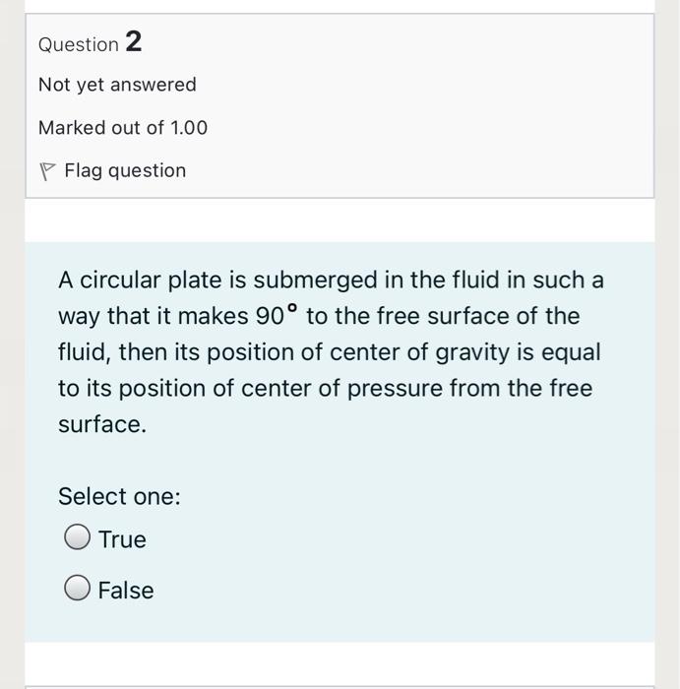Click the final word surface. in question
Viewport: 680px width, 689px height.
point(101,425)
